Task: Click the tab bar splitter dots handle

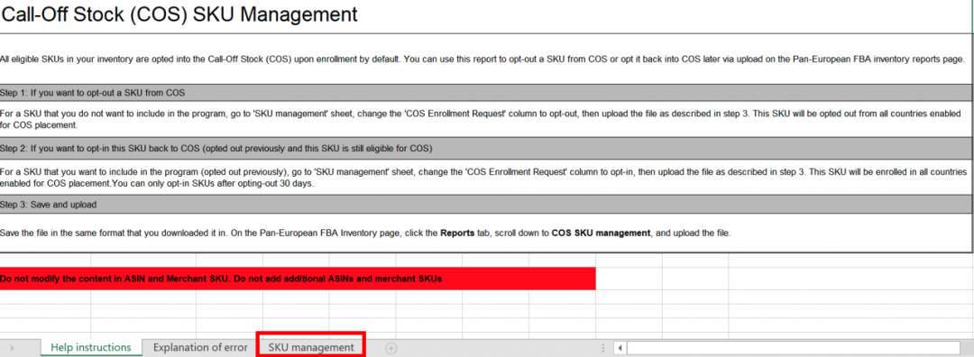Action: tap(602, 348)
